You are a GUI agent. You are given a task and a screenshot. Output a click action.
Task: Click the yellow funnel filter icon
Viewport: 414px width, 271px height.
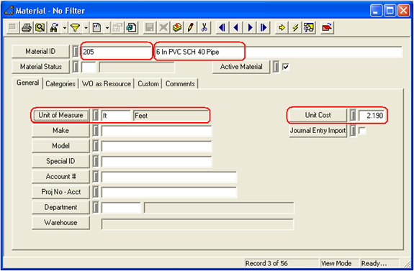tap(76, 27)
